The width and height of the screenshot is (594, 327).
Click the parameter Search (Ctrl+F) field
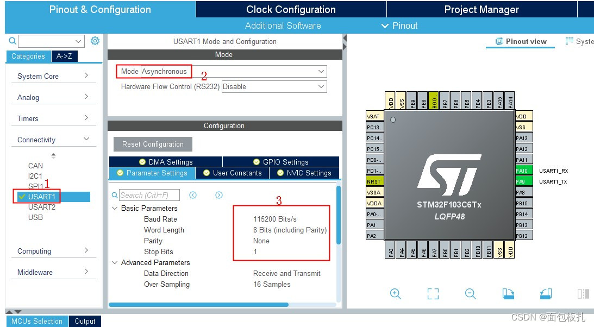[149, 195]
